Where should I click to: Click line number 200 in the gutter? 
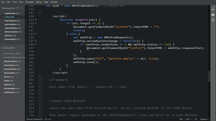click(31, 58)
